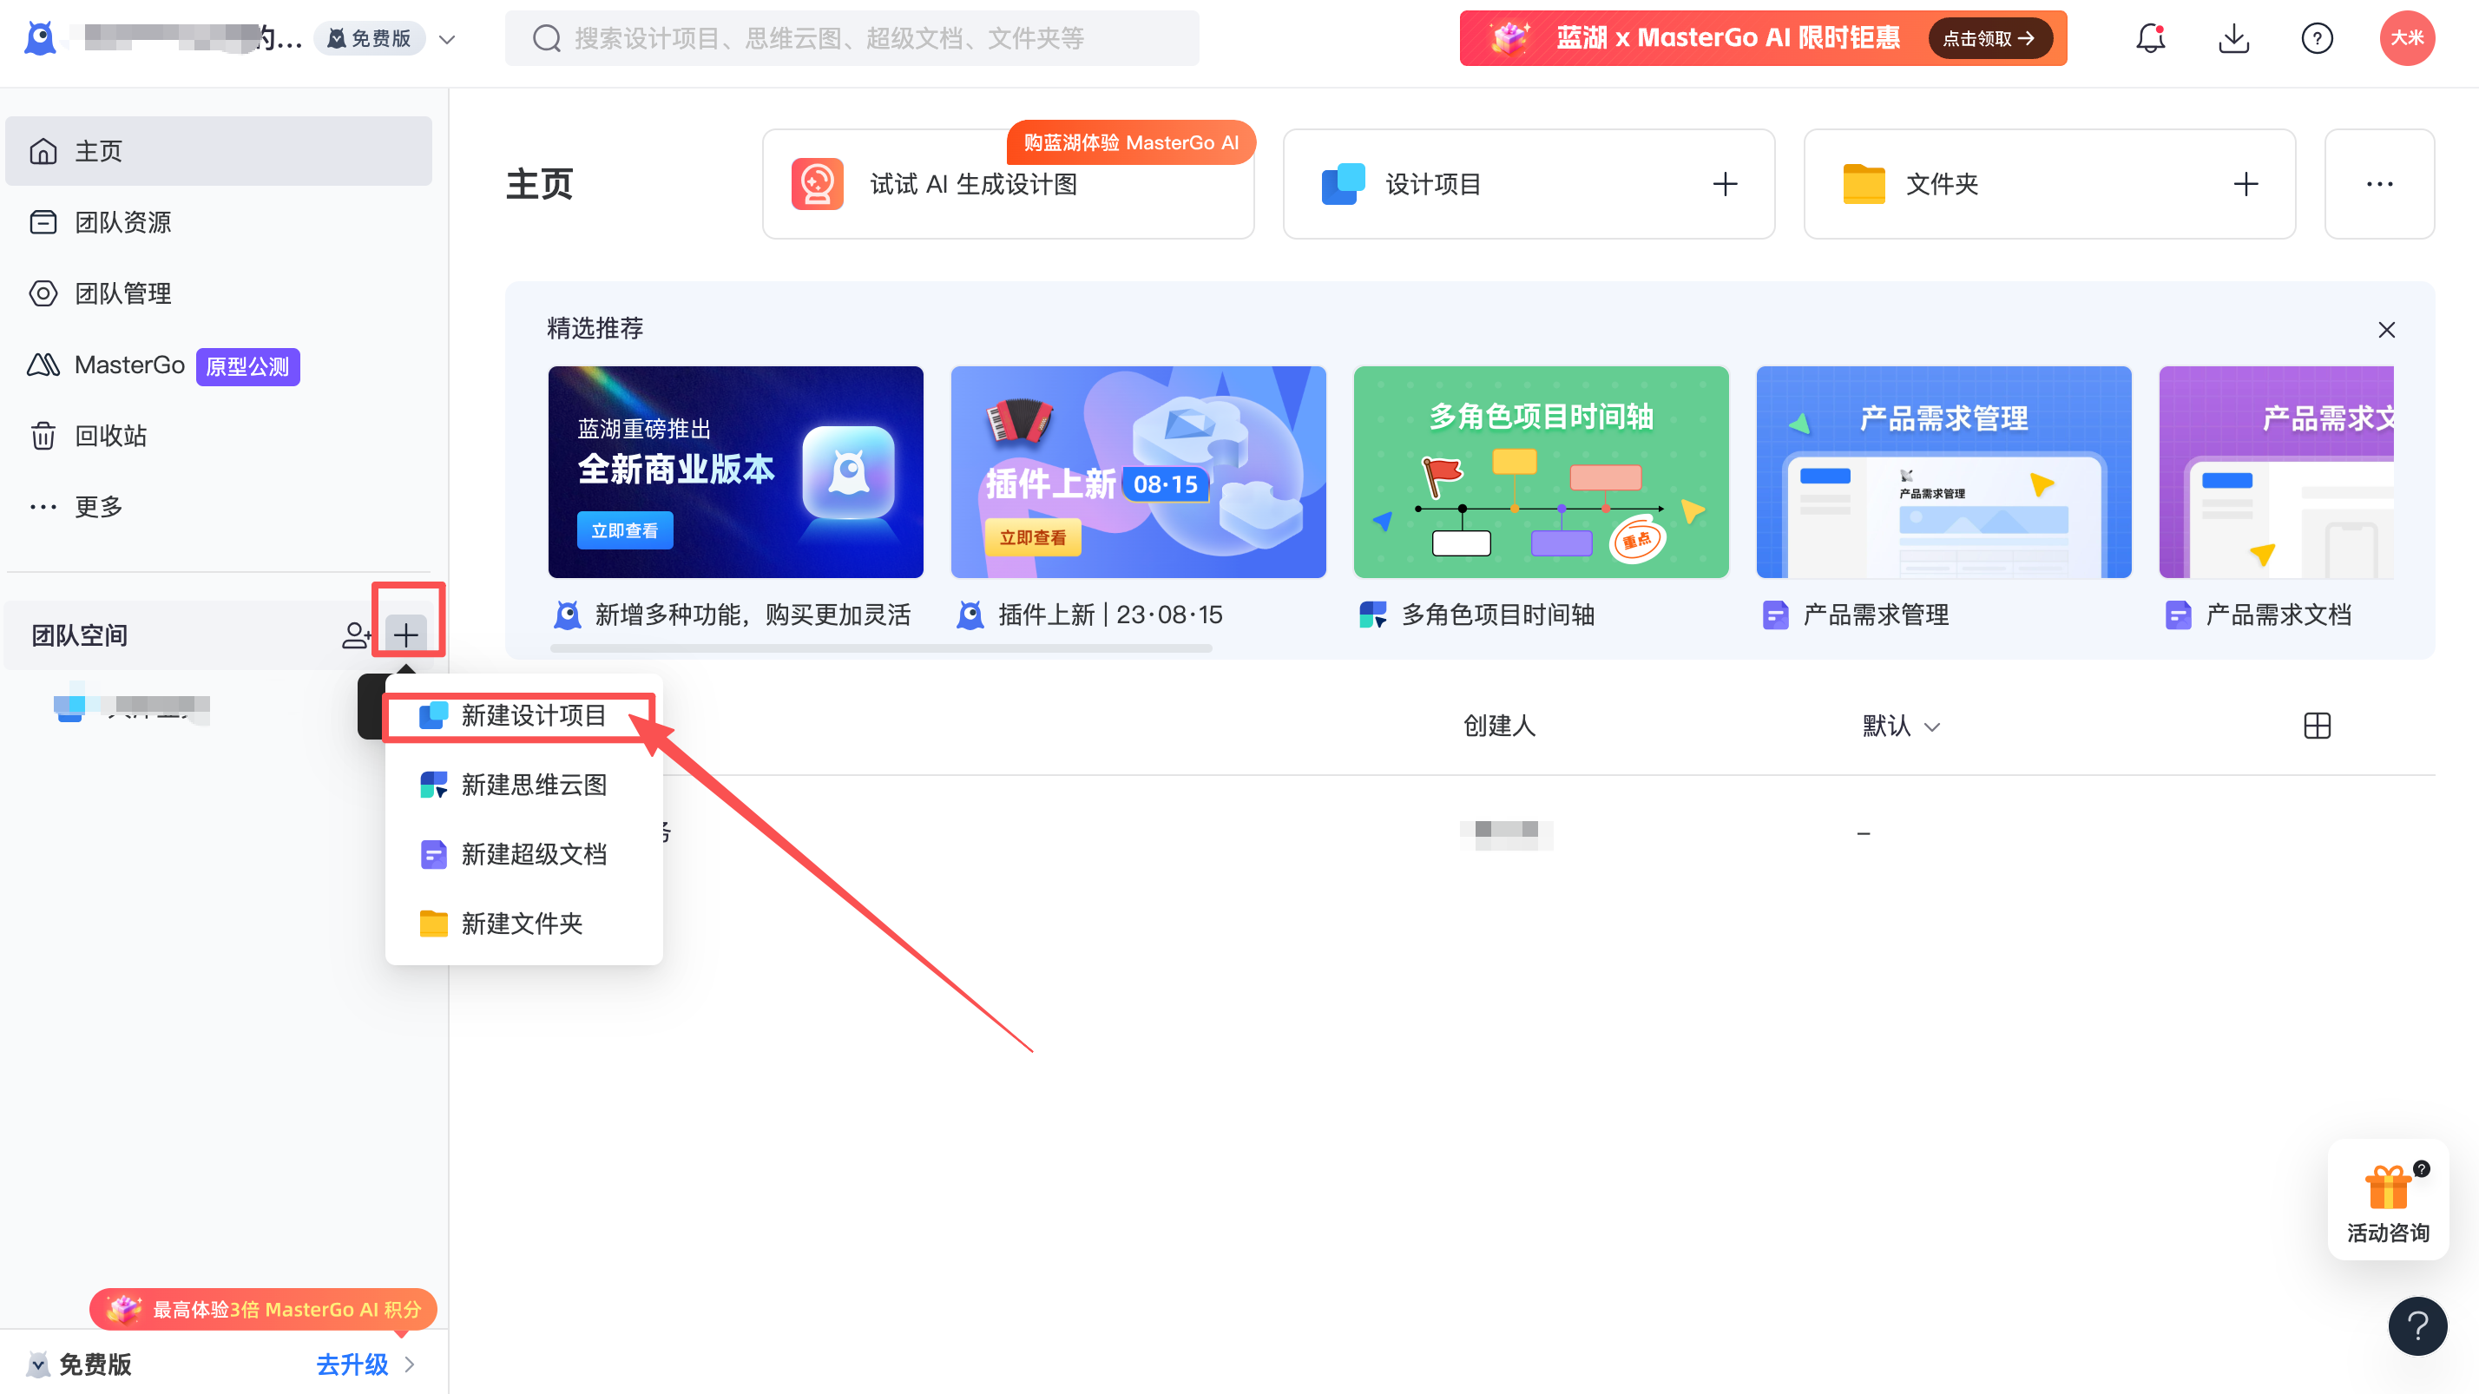Click the invite member icon in 团队空间

point(355,635)
